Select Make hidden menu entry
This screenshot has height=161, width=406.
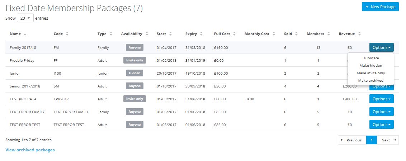point(370,65)
